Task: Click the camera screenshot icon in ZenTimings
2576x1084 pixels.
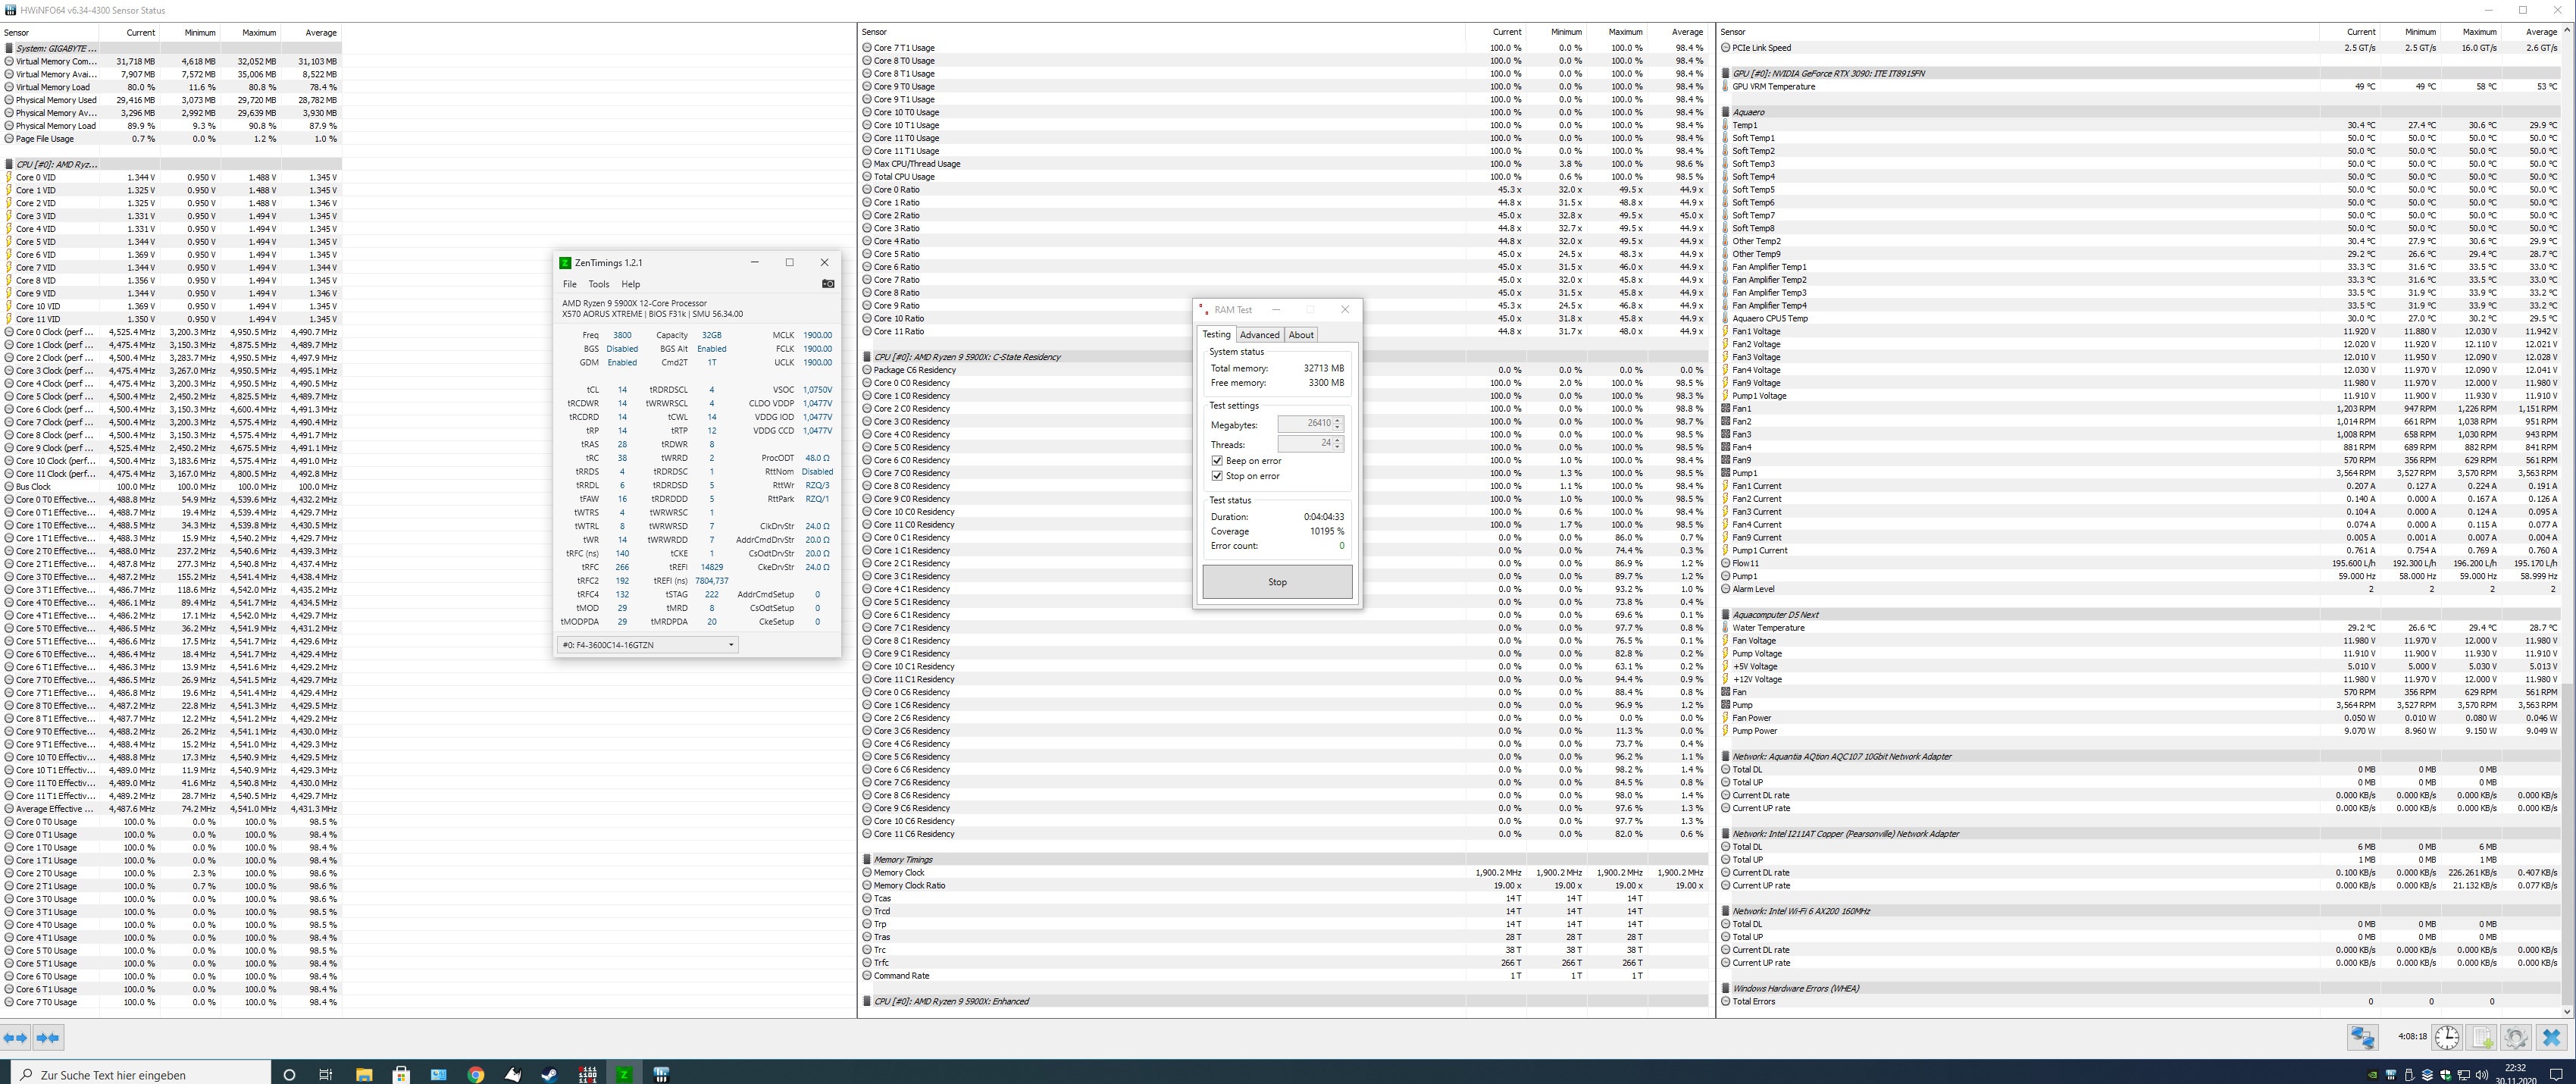Action: [x=828, y=284]
